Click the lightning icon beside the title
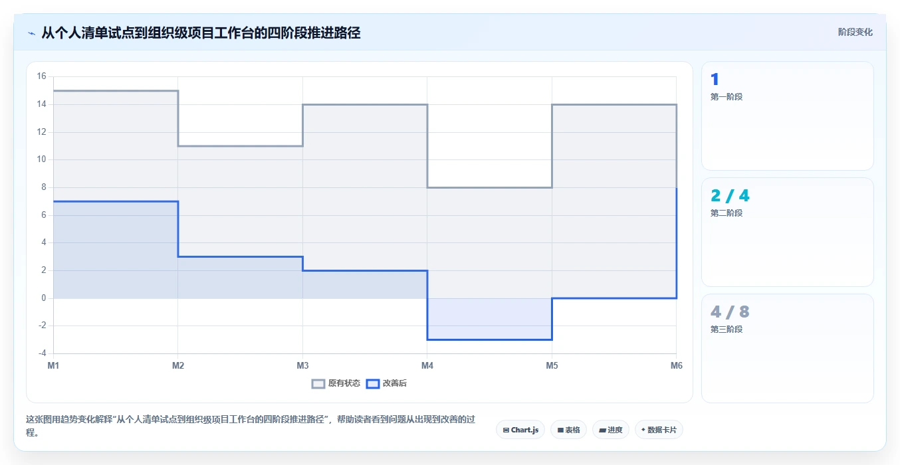900x465 pixels. pos(31,33)
